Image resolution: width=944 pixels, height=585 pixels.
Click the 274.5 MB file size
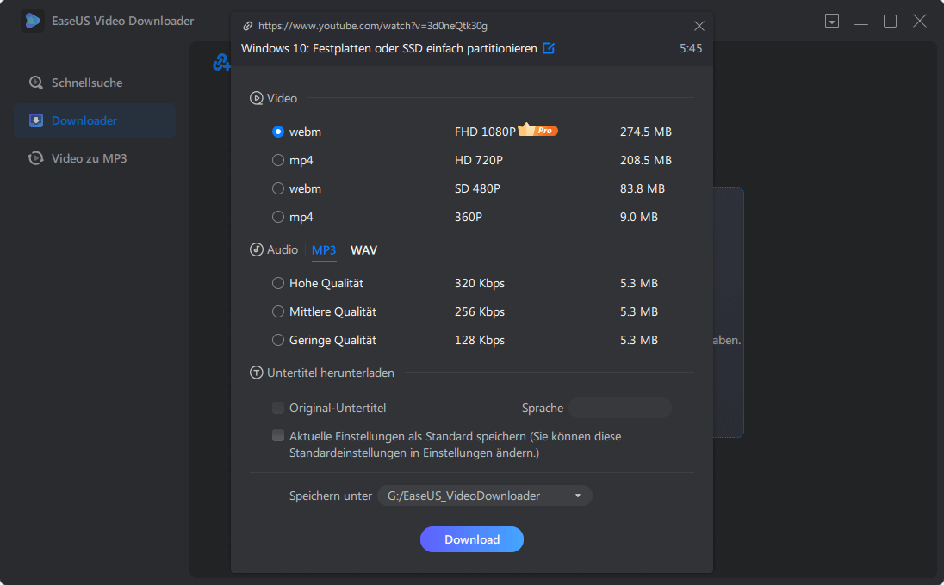646,132
